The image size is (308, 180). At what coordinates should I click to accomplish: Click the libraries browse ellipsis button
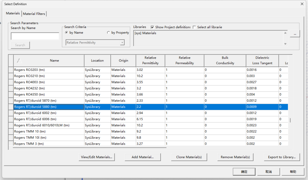[x=295, y=34]
